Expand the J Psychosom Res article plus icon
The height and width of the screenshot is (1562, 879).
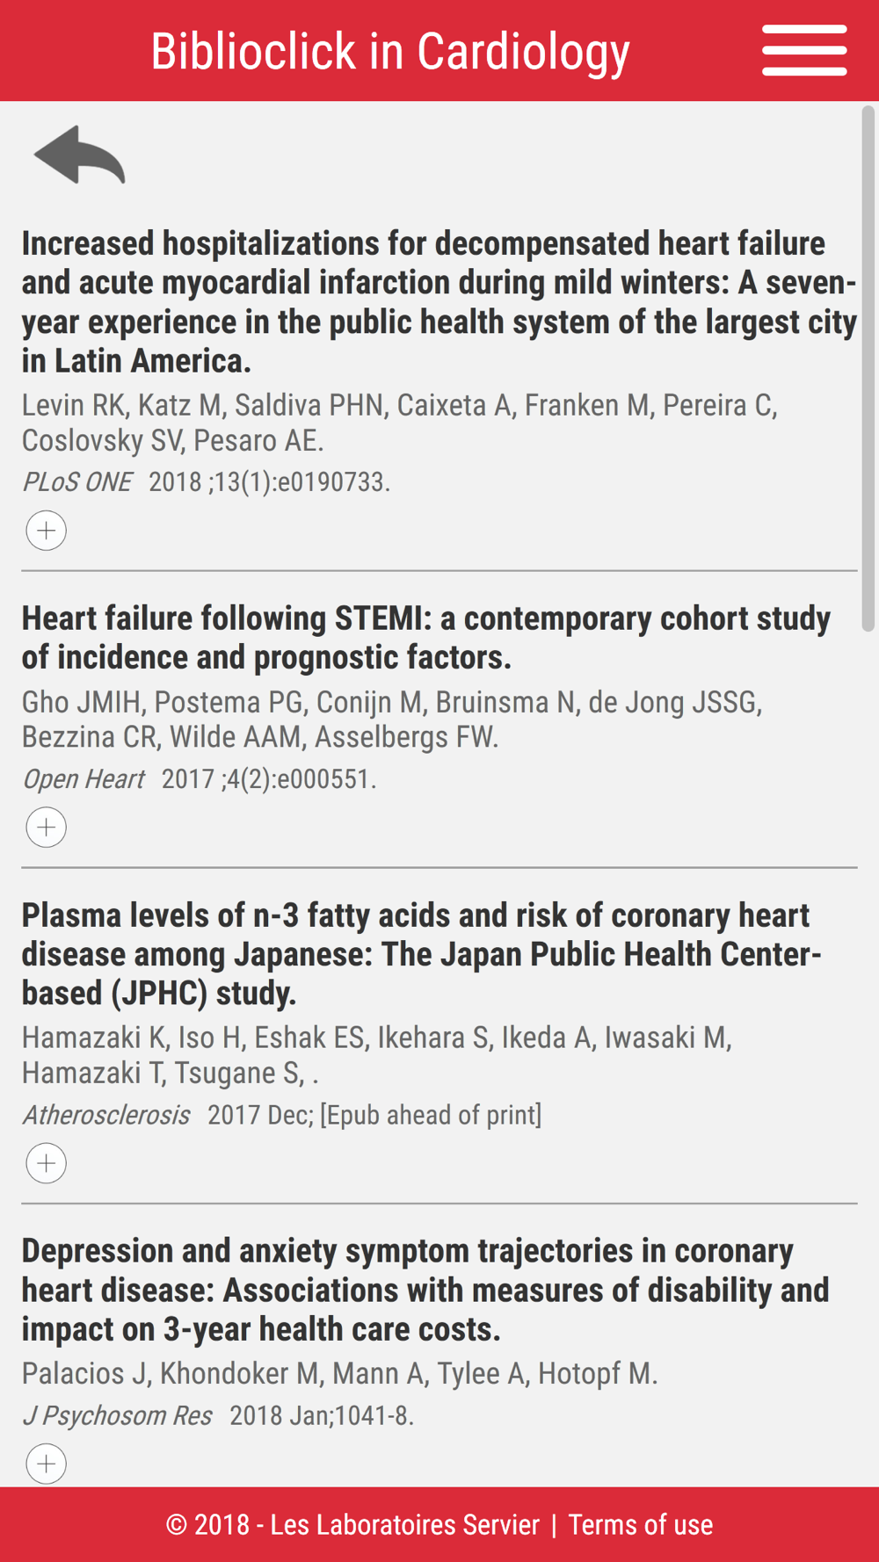(47, 1464)
